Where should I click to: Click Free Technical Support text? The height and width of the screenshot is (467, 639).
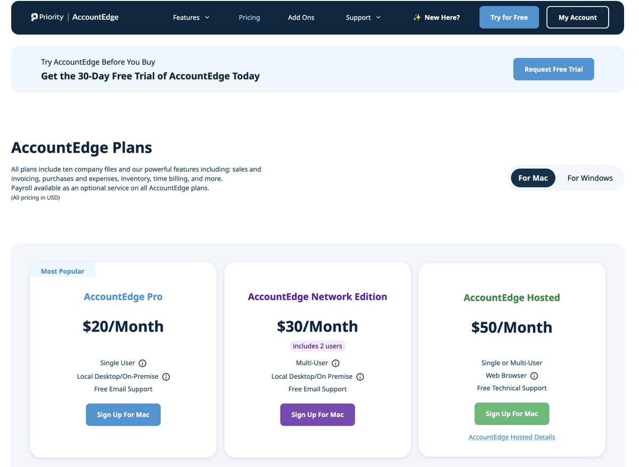tap(512, 388)
